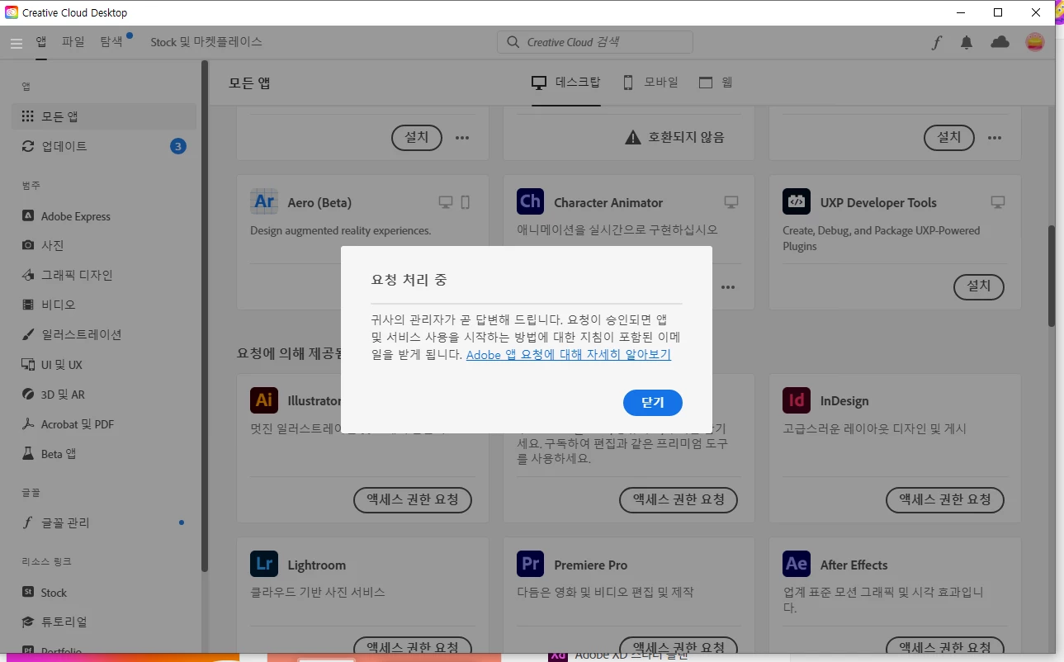This screenshot has height=662, width=1064.
Task: Switch to the 앱 top menu tab
Action: [41, 41]
